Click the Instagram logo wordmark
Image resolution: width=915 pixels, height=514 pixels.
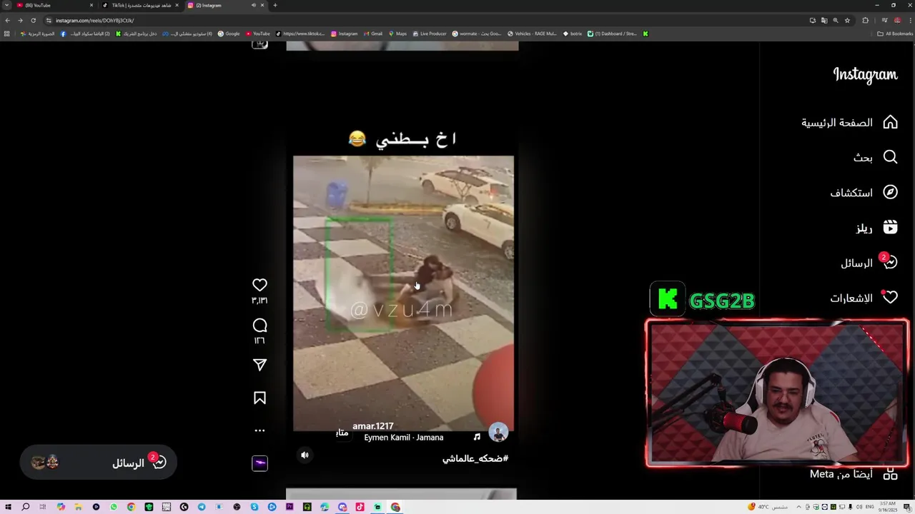pos(865,74)
